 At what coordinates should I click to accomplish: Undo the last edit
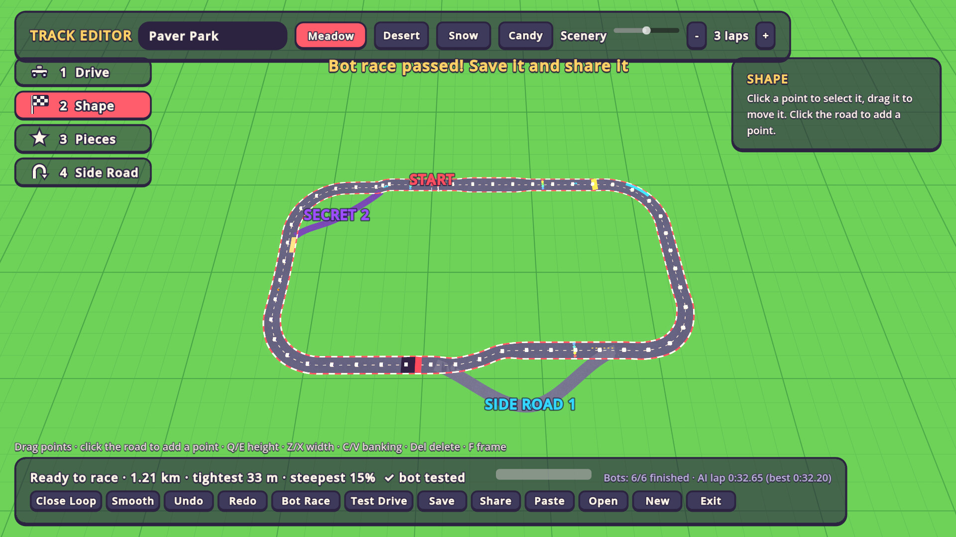pyautogui.click(x=189, y=501)
